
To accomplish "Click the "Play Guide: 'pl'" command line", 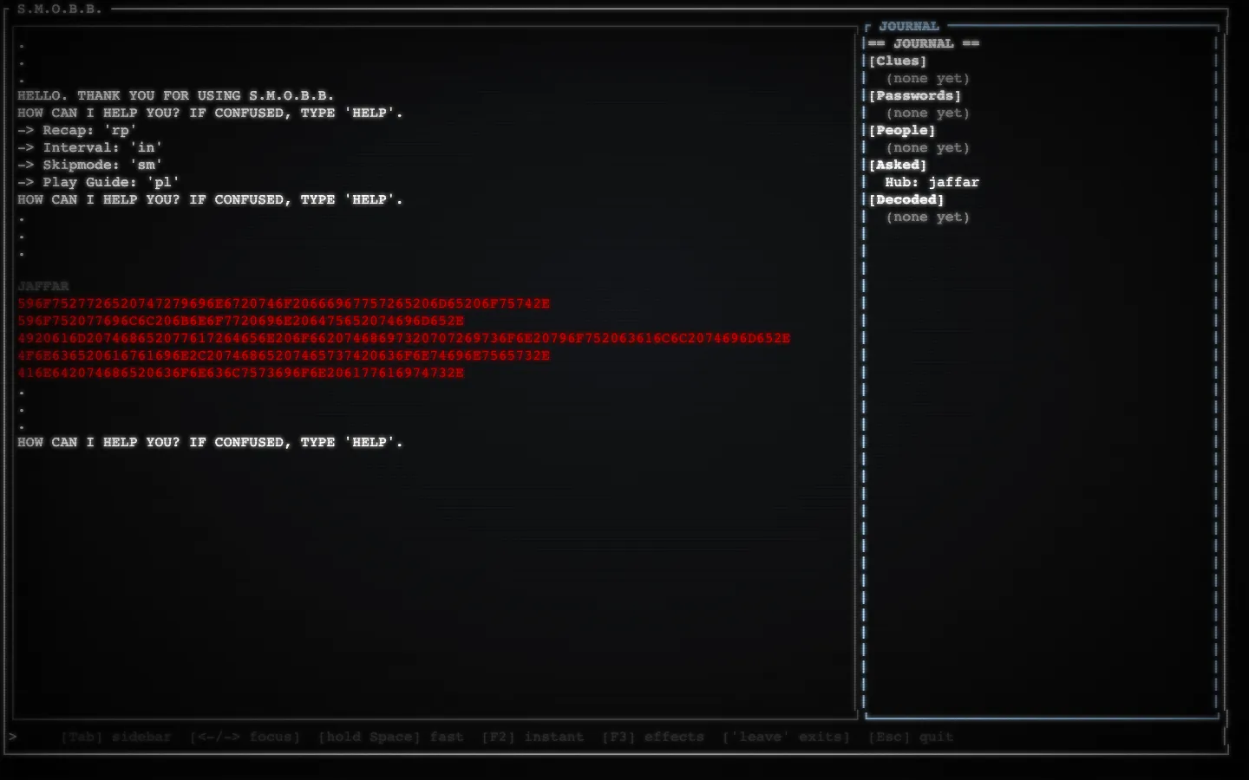I will [x=99, y=182].
